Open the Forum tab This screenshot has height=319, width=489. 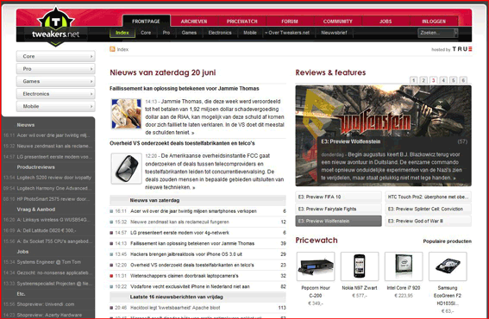coord(290,22)
